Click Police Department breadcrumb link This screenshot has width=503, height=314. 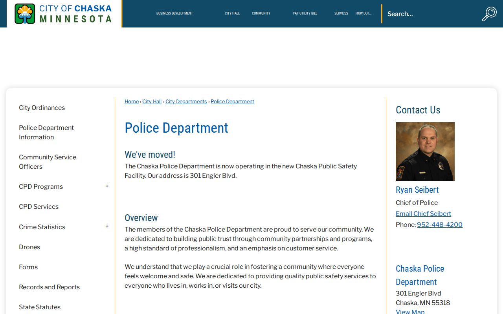click(233, 102)
